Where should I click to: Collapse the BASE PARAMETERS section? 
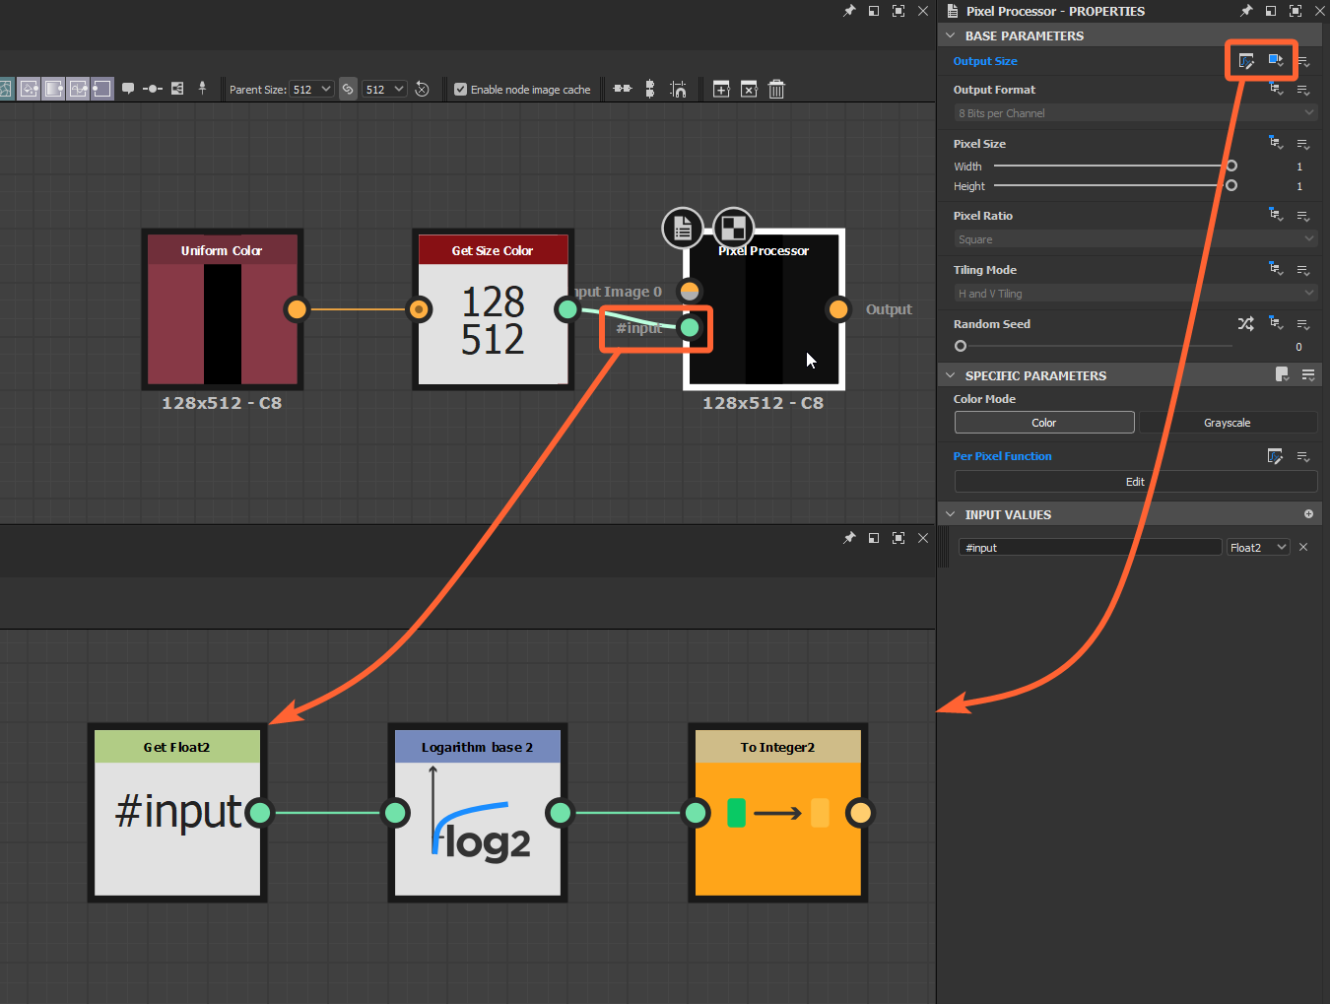tap(951, 35)
